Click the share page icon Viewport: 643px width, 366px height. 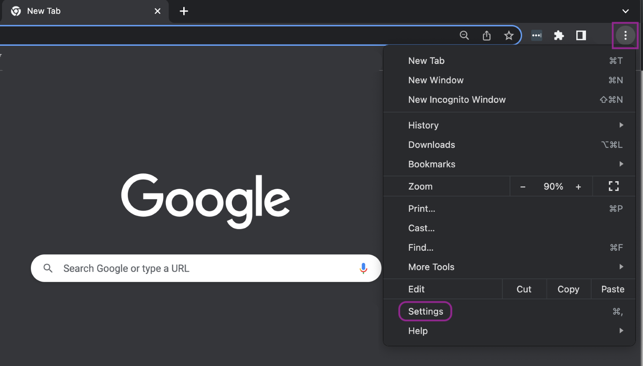point(487,35)
